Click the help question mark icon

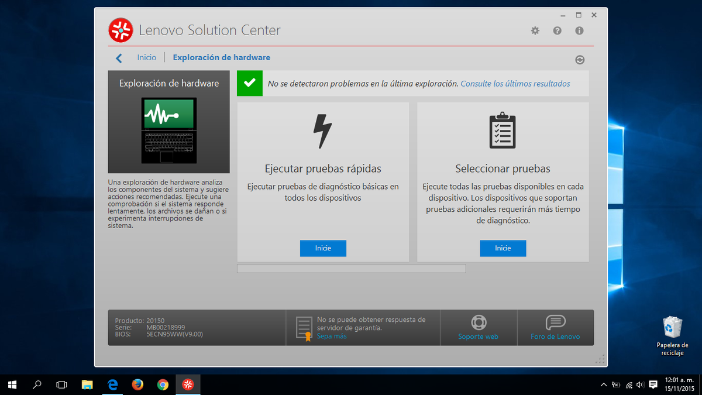pyautogui.click(x=557, y=30)
